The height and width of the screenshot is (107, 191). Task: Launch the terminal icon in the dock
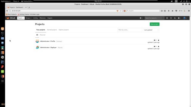click(x=2, y=34)
